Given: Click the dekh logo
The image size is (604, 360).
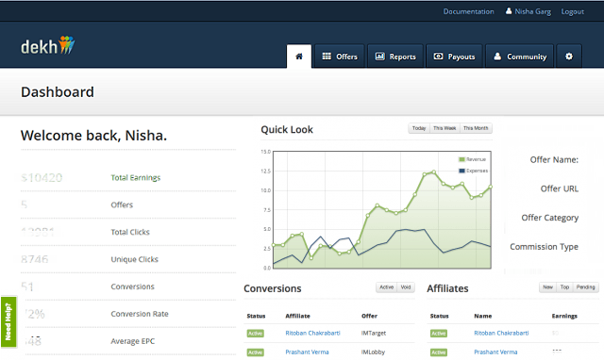Looking at the screenshot, I should (47, 45).
